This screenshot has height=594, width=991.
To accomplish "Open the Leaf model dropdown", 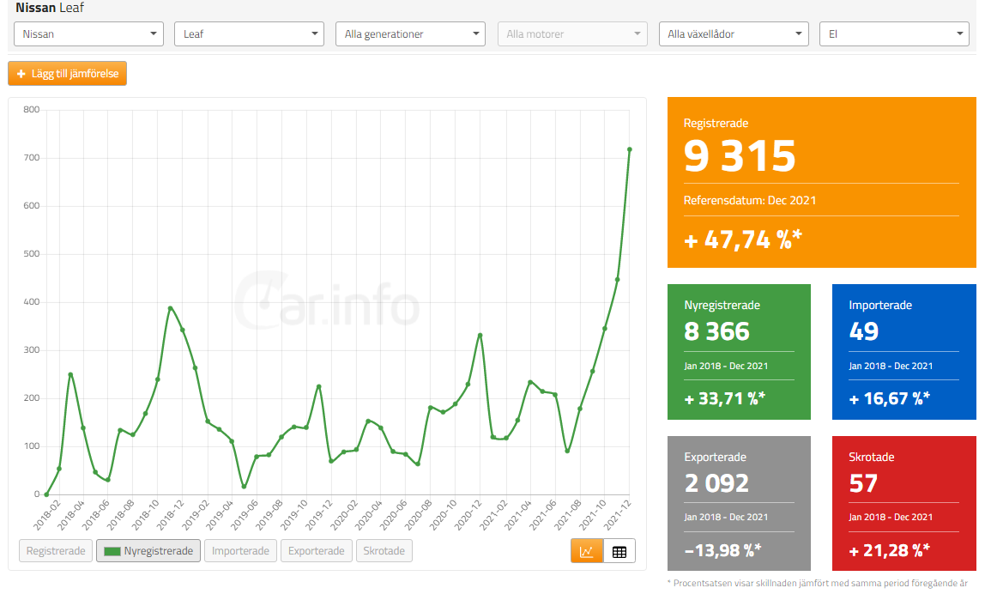I will coord(249,34).
